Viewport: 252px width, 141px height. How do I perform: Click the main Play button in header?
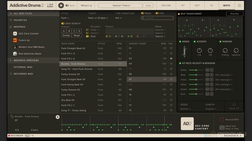tap(61, 5)
